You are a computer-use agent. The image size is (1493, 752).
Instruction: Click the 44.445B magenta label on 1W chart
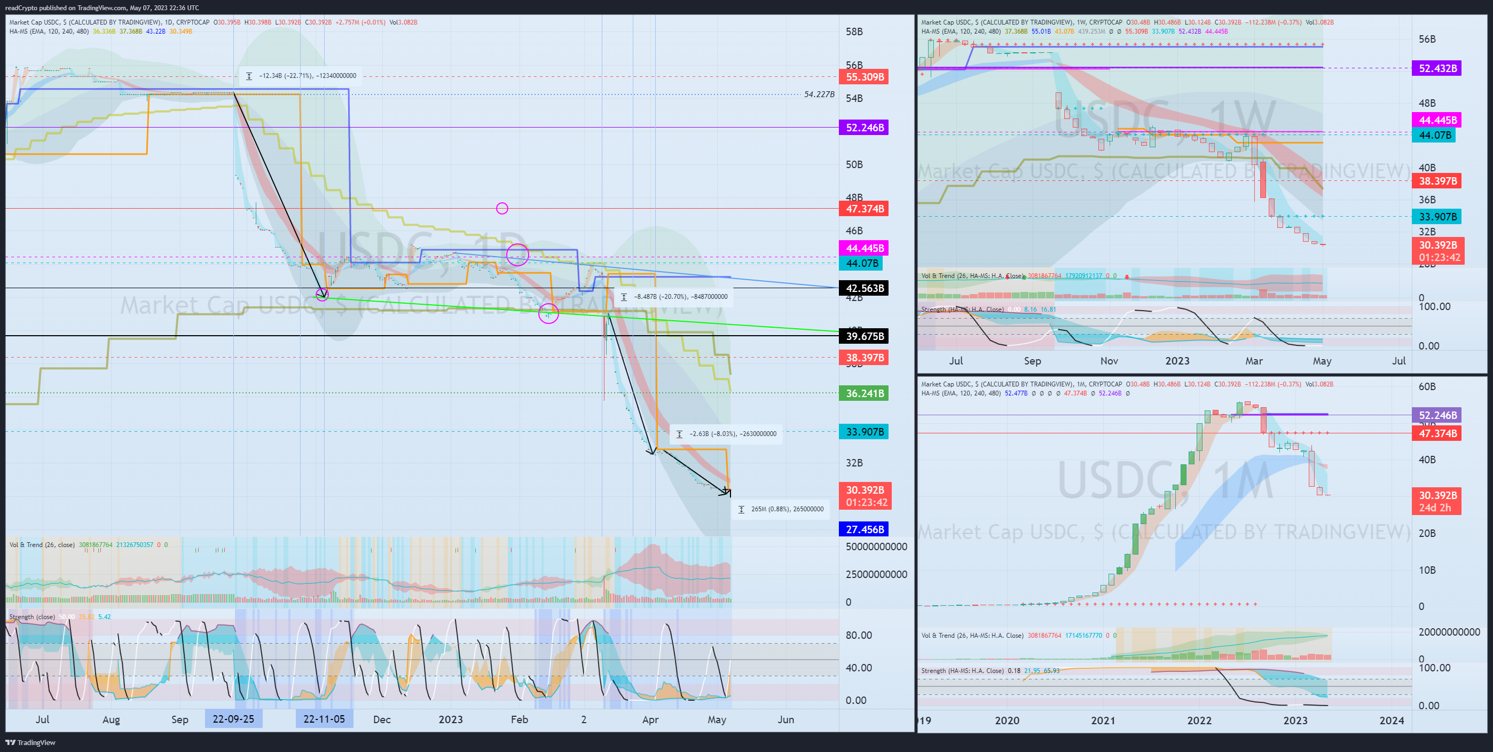click(x=1437, y=120)
